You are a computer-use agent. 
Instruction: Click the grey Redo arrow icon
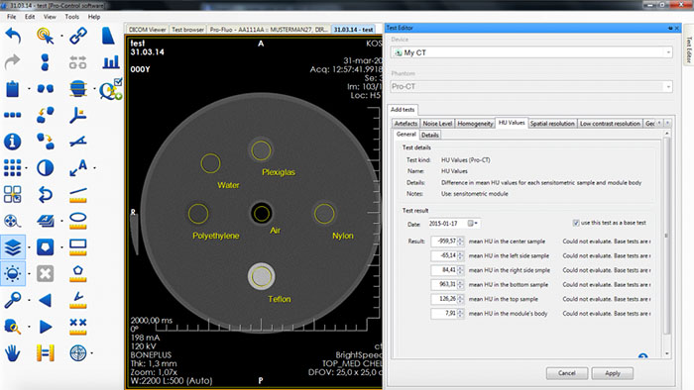point(13,62)
